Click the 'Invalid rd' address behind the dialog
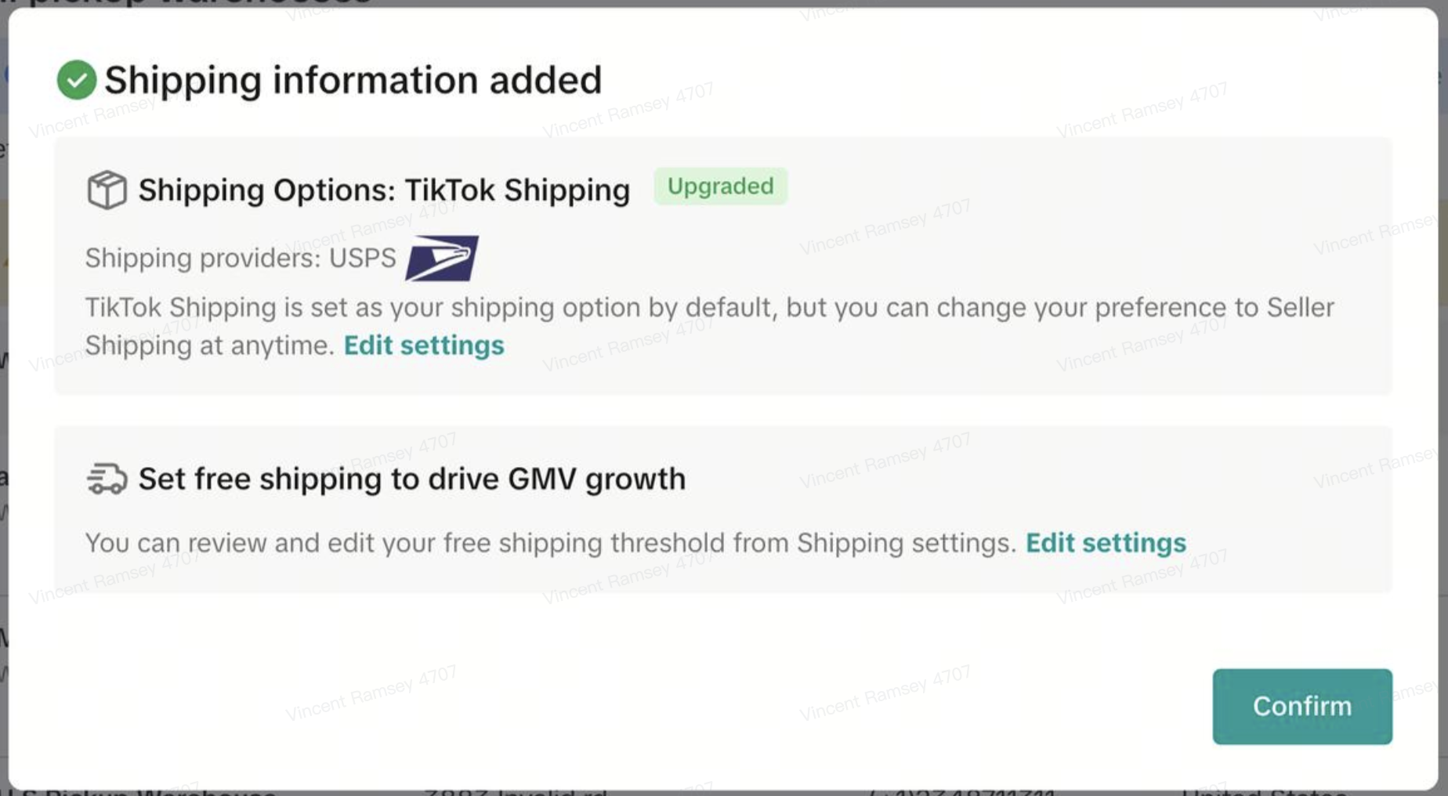This screenshot has height=796, width=1448. (516, 792)
